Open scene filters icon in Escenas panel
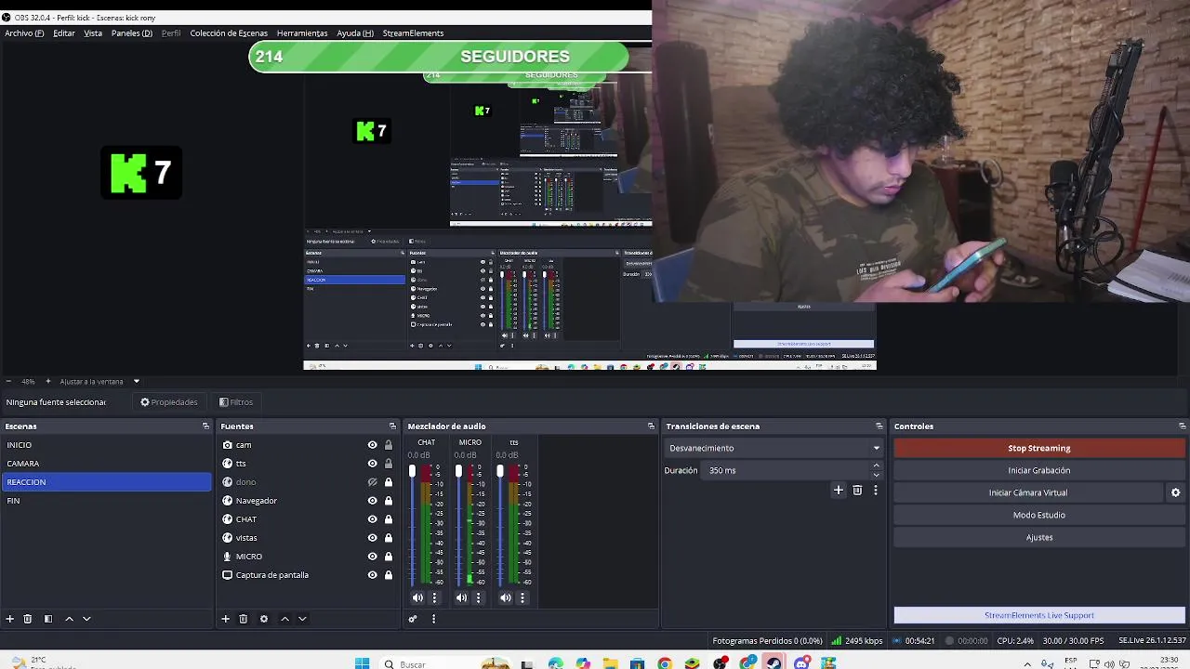Screen dimensions: 1190x669 tap(48, 619)
